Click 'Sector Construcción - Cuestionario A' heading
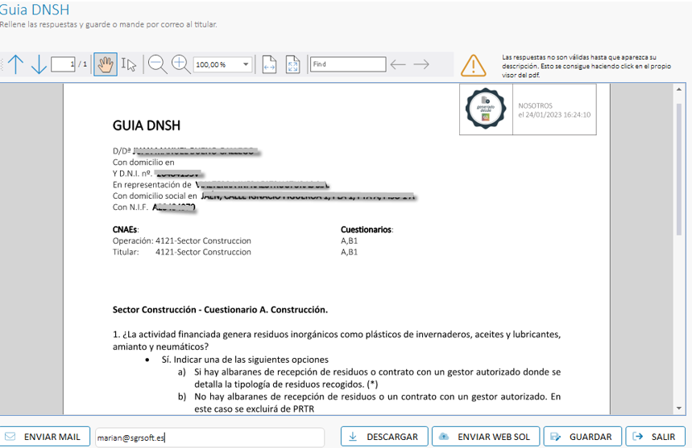 [x=220, y=310]
